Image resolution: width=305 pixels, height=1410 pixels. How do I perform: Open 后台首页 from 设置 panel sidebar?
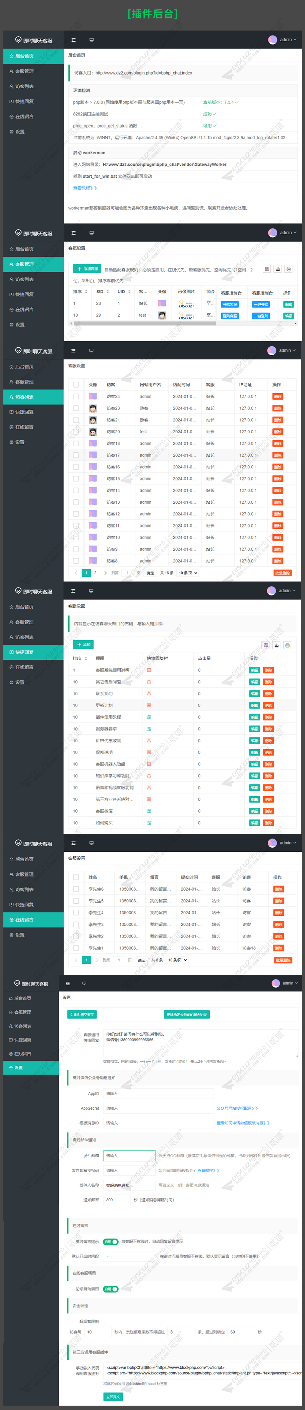click(x=30, y=998)
